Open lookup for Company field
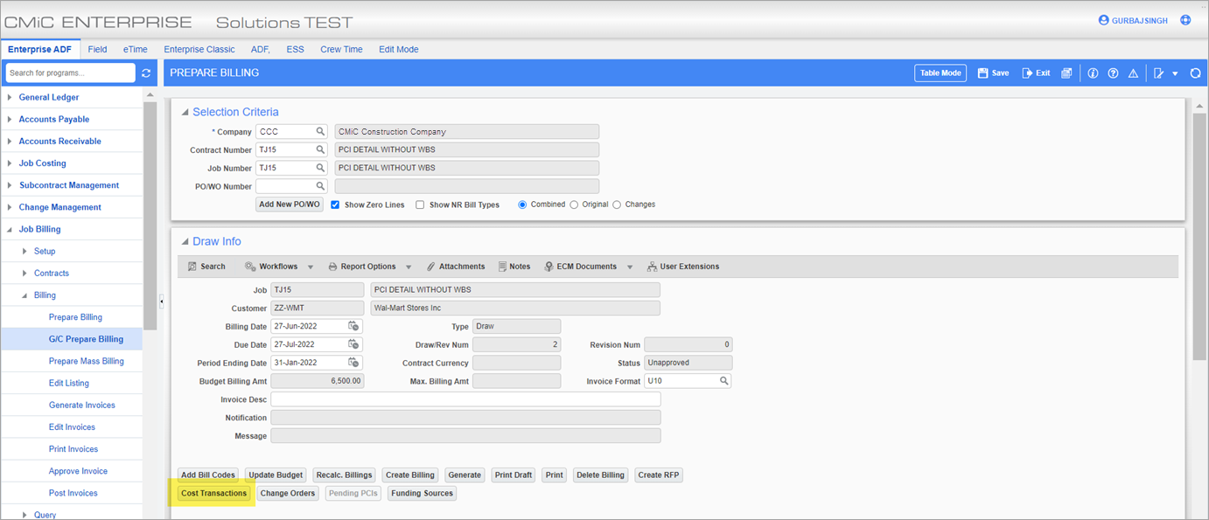This screenshot has width=1209, height=520. 320,132
